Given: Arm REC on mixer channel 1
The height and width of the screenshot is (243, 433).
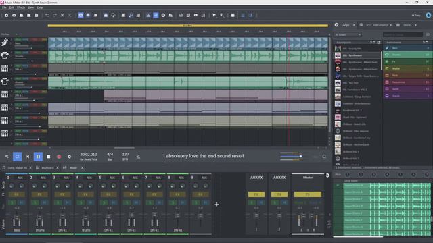Looking at the screenshot, I should 20,178.
